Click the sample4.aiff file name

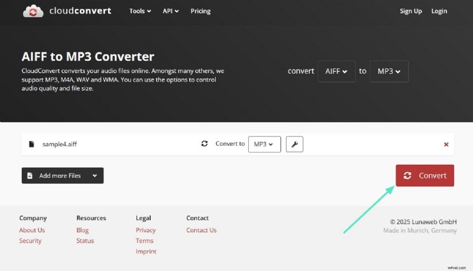pos(60,144)
